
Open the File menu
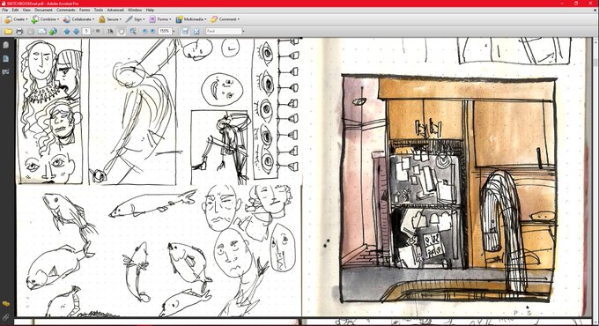tap(5, 10)
